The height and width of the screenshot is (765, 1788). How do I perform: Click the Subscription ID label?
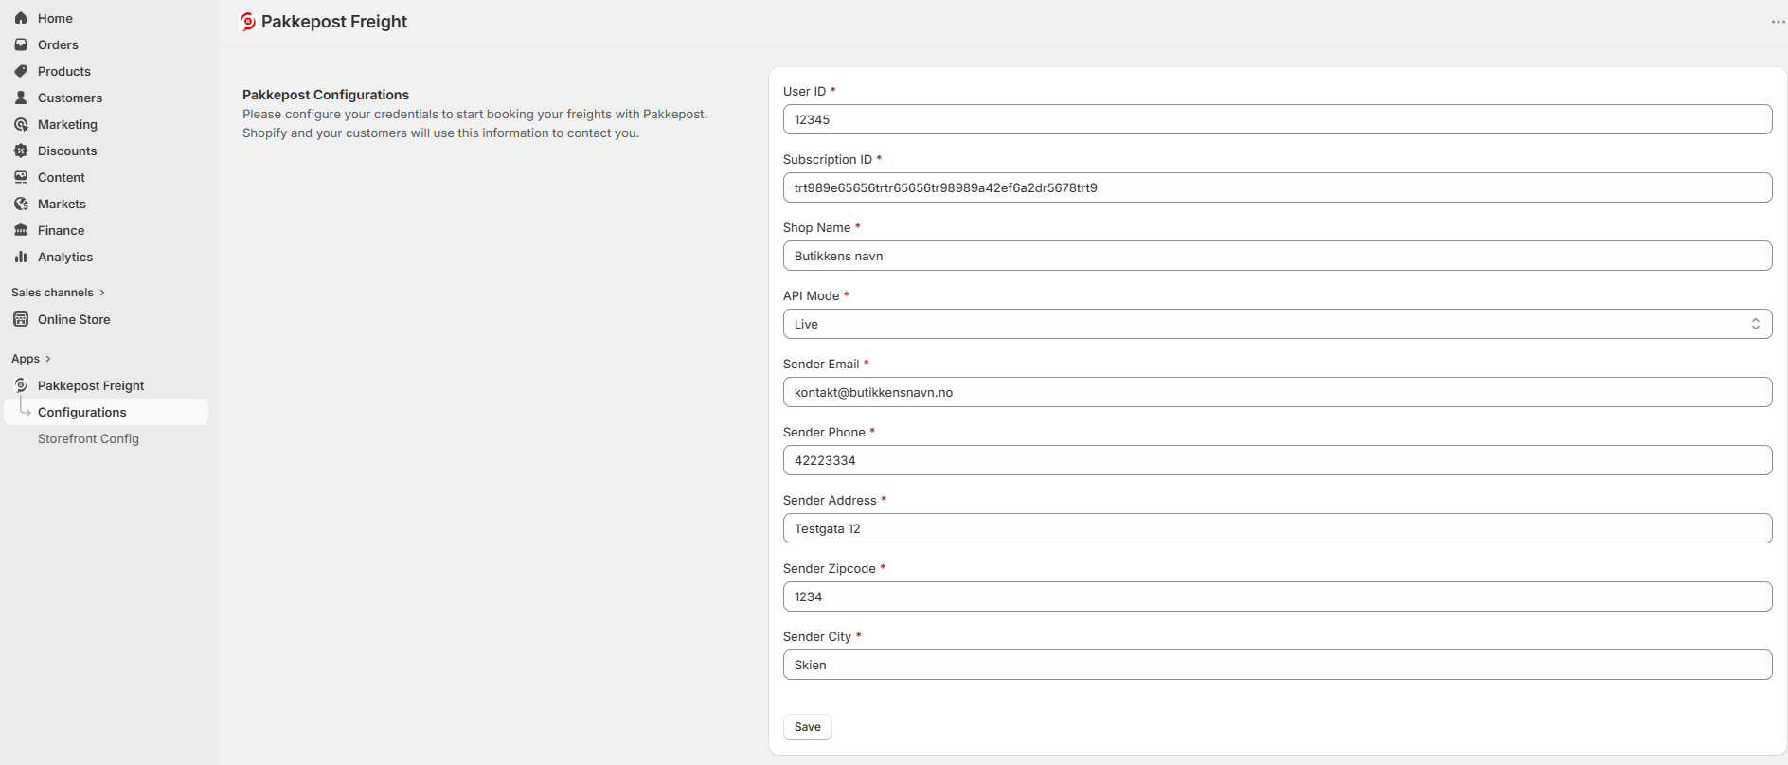click(x=828, y=159)
